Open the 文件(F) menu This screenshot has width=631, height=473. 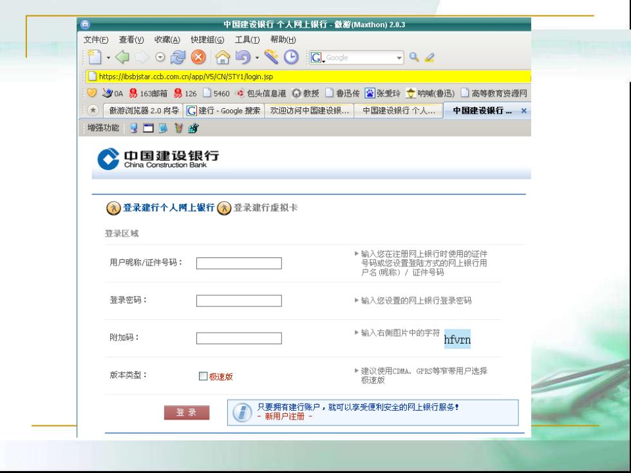(96, 39)
